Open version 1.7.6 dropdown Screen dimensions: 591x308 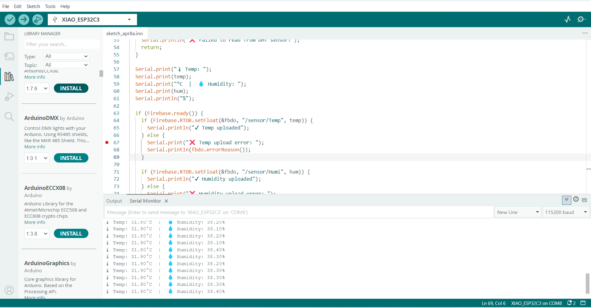click(x=37, y=88)
